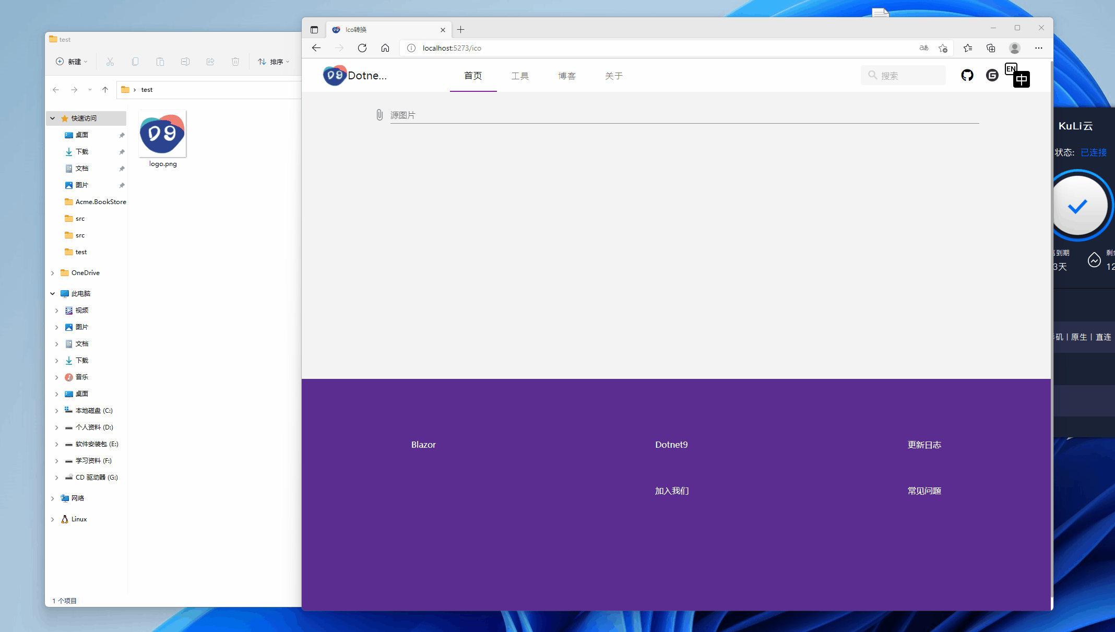Click the GitHub icon in top right

(x=966, y=75)
